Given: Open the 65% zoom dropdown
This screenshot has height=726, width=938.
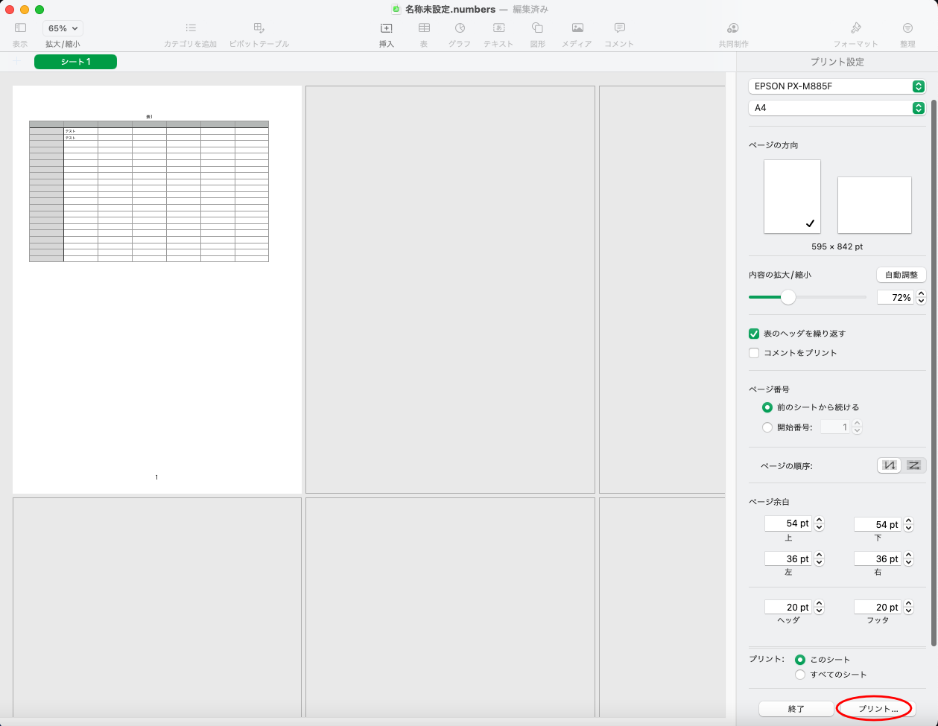Looking at the screenshot, I should [63, 28].
